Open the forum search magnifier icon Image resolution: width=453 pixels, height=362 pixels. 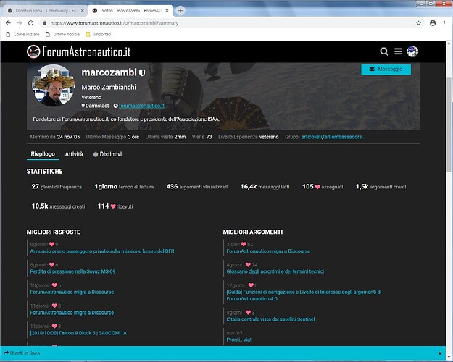(x=384, y=51)
